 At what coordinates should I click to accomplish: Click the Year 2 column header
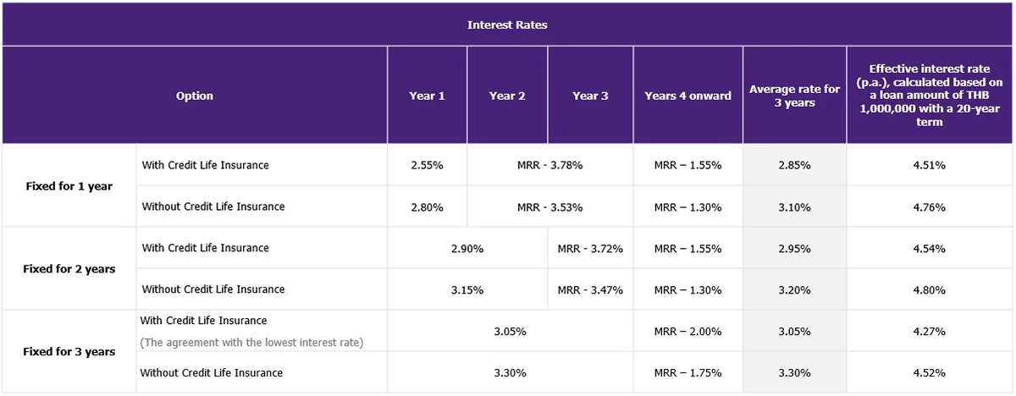point(507,96)
